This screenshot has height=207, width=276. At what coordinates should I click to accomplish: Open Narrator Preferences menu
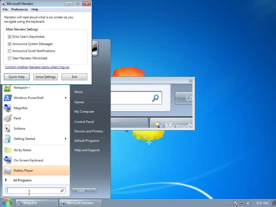point(19,9)
